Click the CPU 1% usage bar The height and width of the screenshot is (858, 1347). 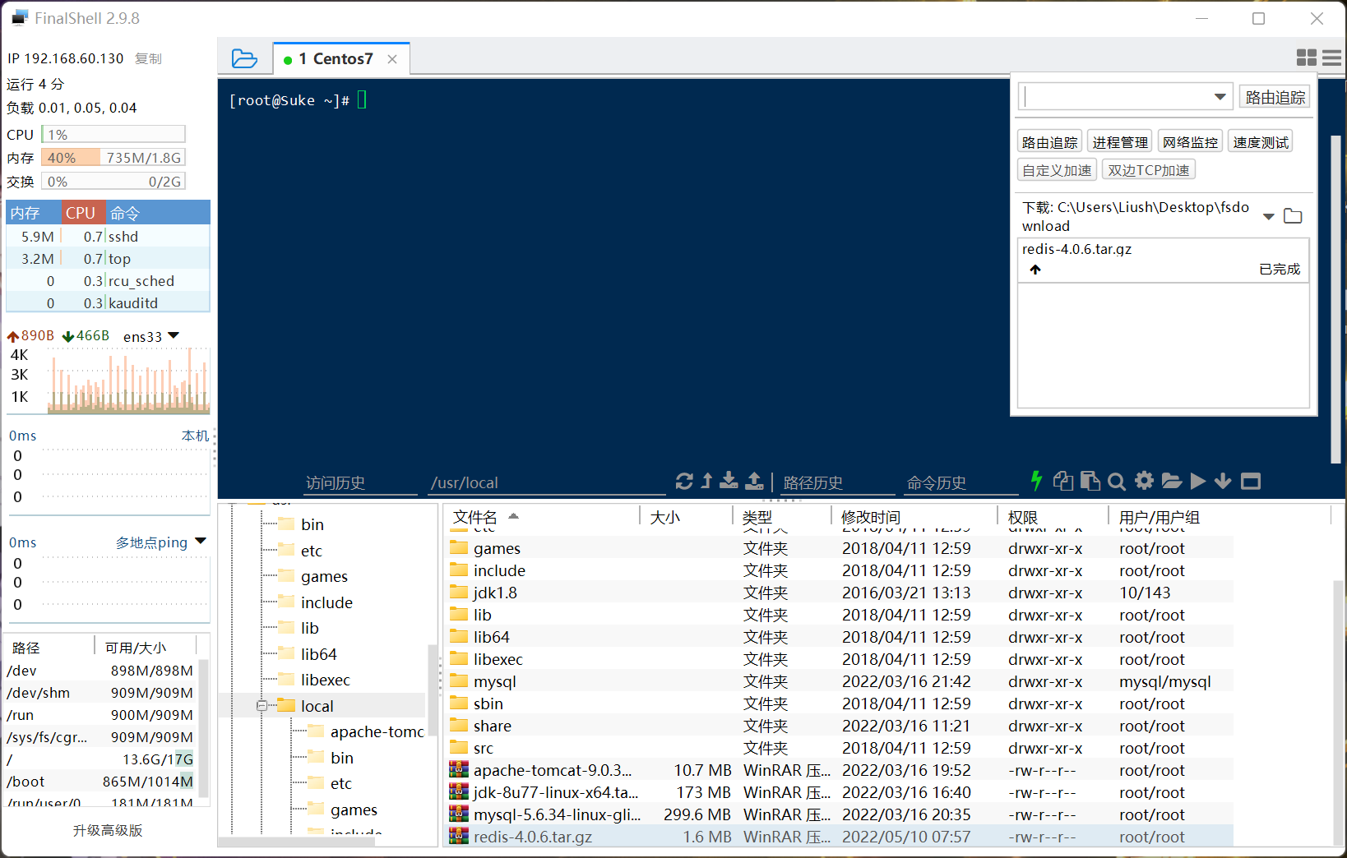pyautogui.click(x=113, y=134)
